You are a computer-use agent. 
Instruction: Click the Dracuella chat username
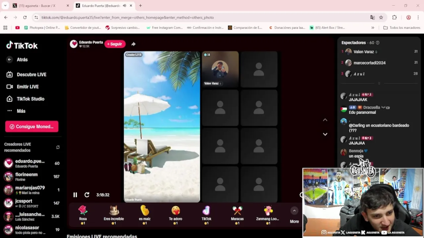(371, 107)
